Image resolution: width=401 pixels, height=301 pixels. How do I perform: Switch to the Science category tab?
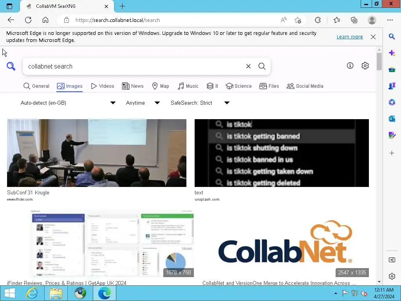click(x=238, y=86)
